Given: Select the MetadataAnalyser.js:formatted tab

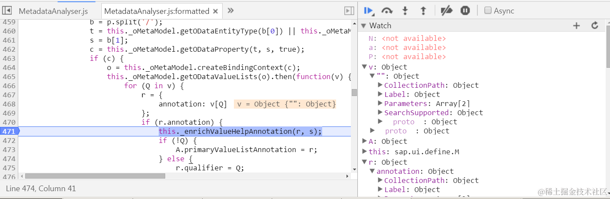Looking at the screenshot, I should [x=157, y=11].
